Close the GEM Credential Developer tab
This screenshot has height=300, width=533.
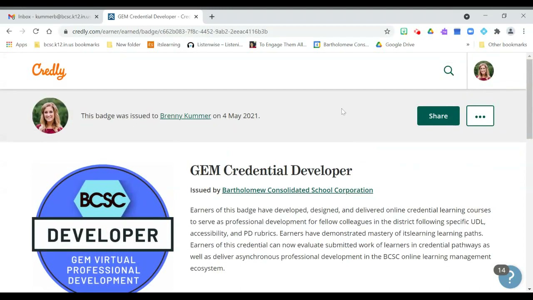(196, 17)
